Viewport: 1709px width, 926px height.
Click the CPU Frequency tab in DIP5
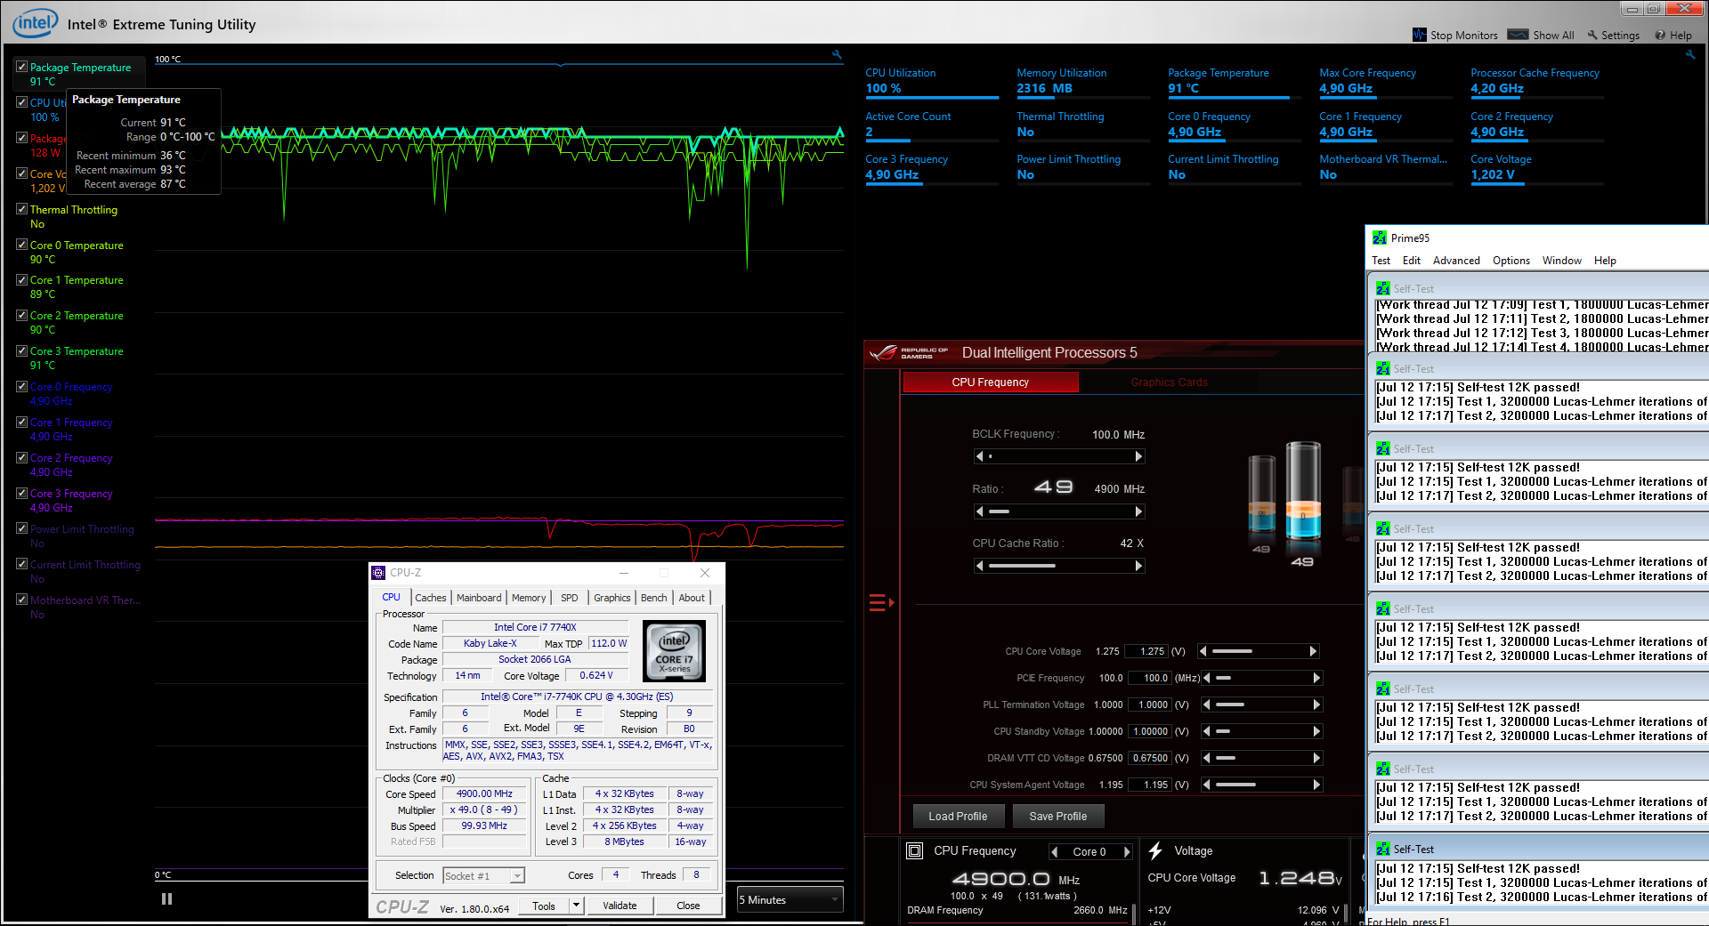(x=991, y=382)
